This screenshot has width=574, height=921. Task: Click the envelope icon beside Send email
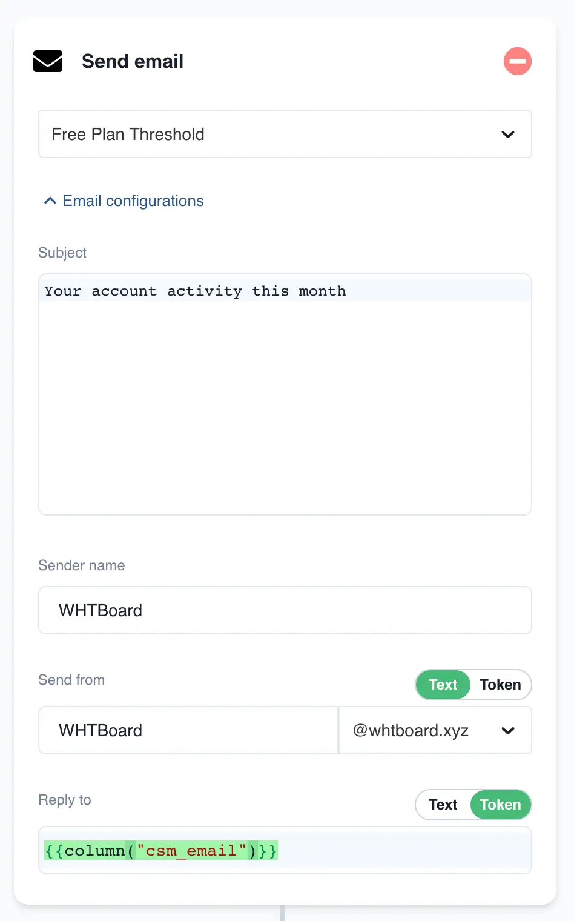pos(48,61)
